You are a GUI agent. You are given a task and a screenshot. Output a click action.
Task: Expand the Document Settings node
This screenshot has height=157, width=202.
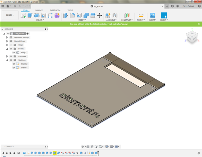click(7, 37)
